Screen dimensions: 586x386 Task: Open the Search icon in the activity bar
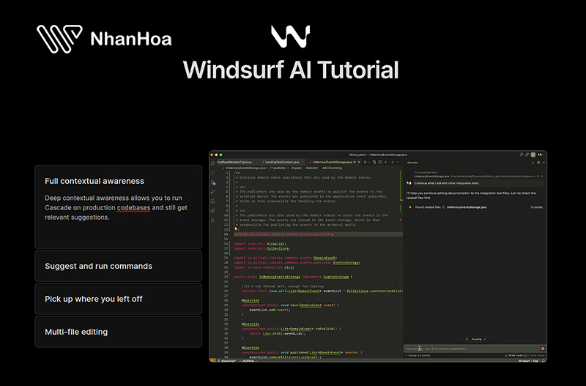click(212, 173)
